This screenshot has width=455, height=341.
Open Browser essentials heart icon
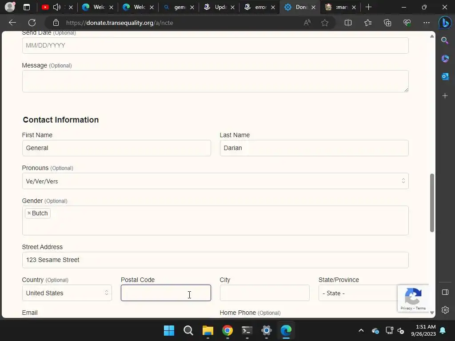tap(407, 23)
